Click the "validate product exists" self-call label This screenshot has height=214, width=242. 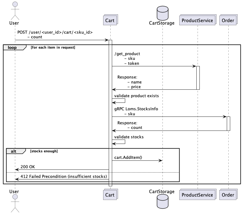tap(136, 96)
